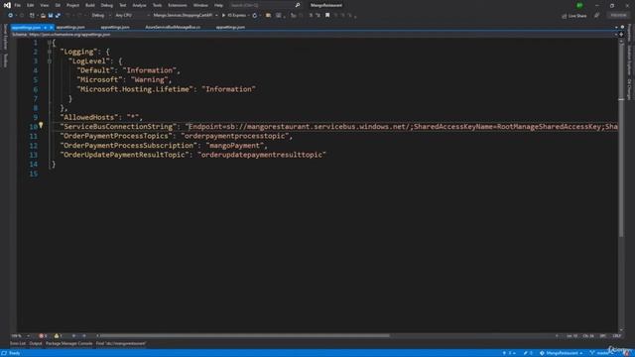This screenshot has width=635, height=357.
Task: Click the search magnifier icon
Action: (298, 5)
